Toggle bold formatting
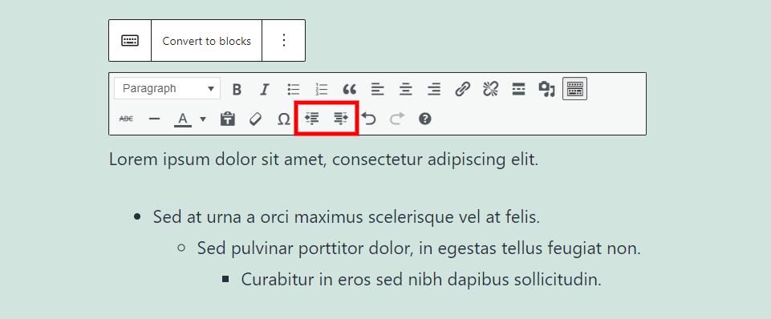 point(237,90)
